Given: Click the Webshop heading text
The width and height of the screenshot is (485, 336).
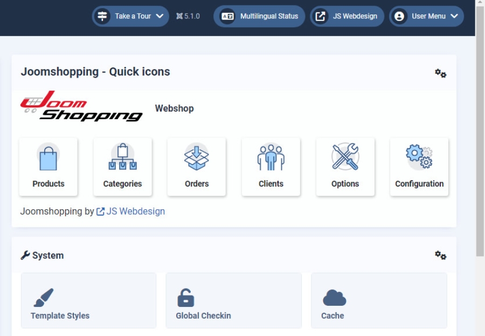Looking at the screenshot, I should (174, 108).
